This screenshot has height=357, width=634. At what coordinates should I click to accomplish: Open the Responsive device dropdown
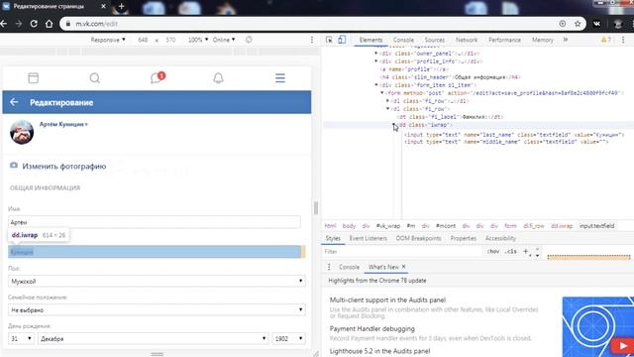click(108, 40)
